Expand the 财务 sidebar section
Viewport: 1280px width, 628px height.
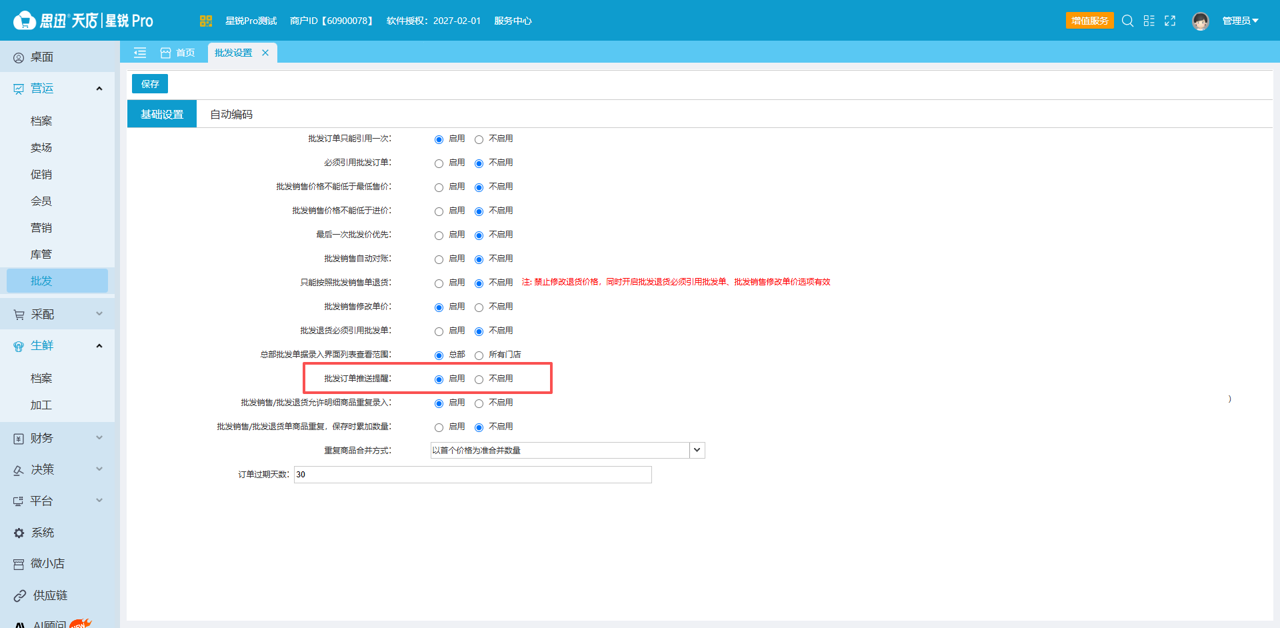57,438
